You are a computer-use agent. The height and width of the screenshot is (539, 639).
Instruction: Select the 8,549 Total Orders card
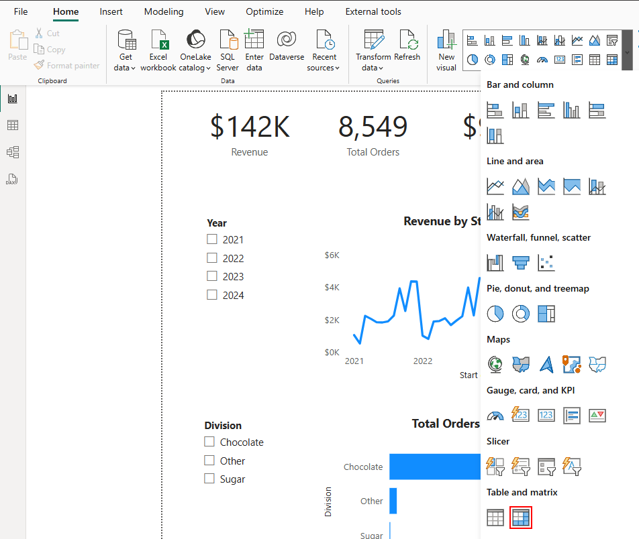373,134
